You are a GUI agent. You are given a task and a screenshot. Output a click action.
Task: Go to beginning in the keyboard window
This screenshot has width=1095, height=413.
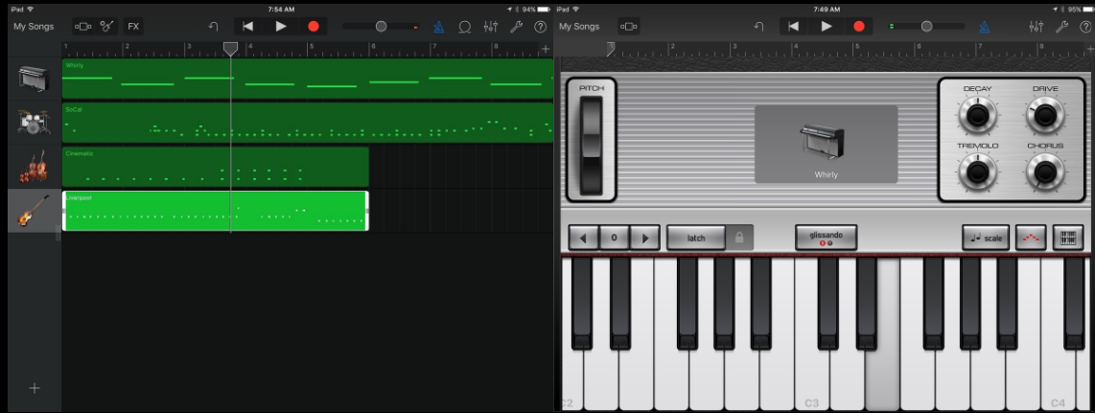793,27
